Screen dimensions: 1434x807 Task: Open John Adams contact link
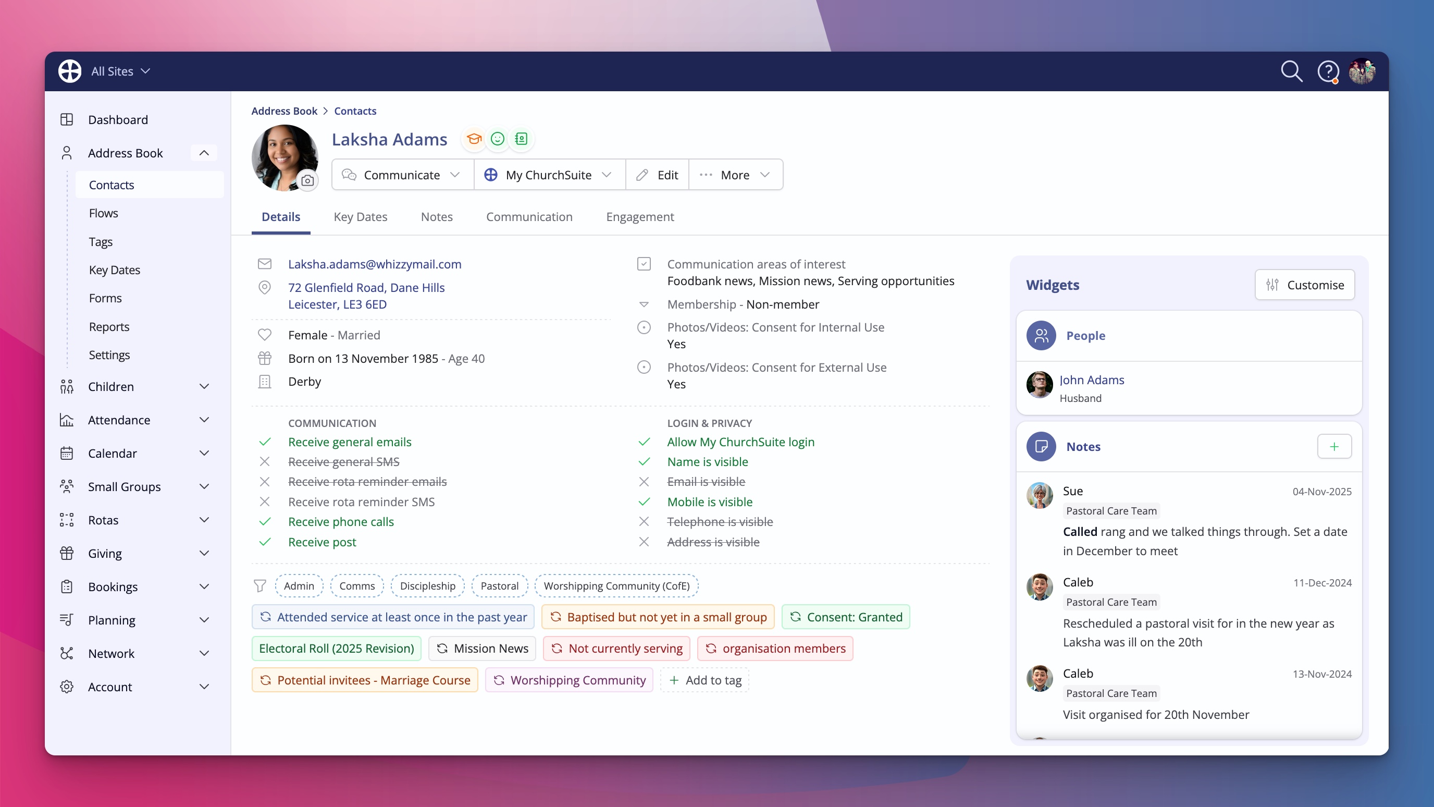click(x=1092, y=380)
